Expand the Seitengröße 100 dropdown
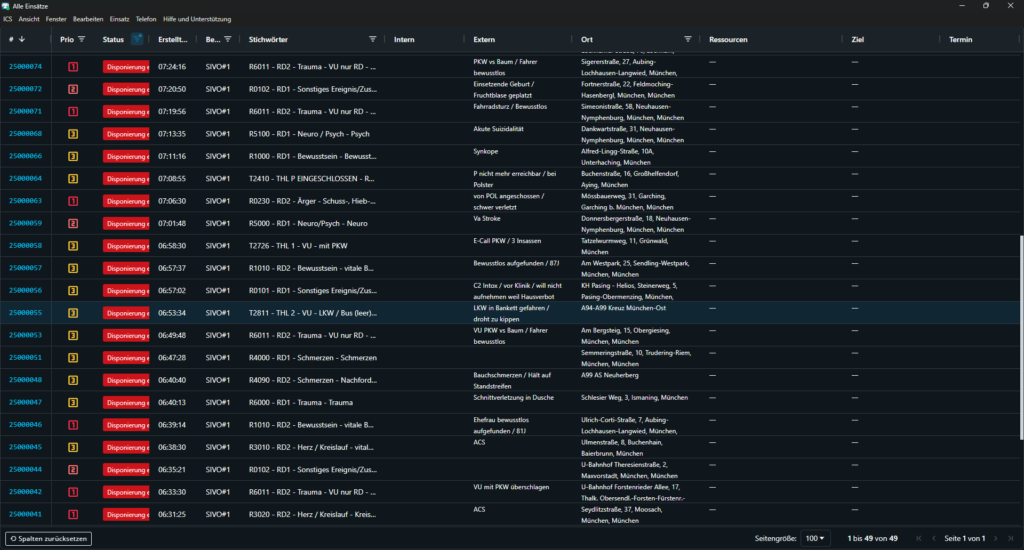This screenshot has width=1024, height=550. [x=814, y=538]
